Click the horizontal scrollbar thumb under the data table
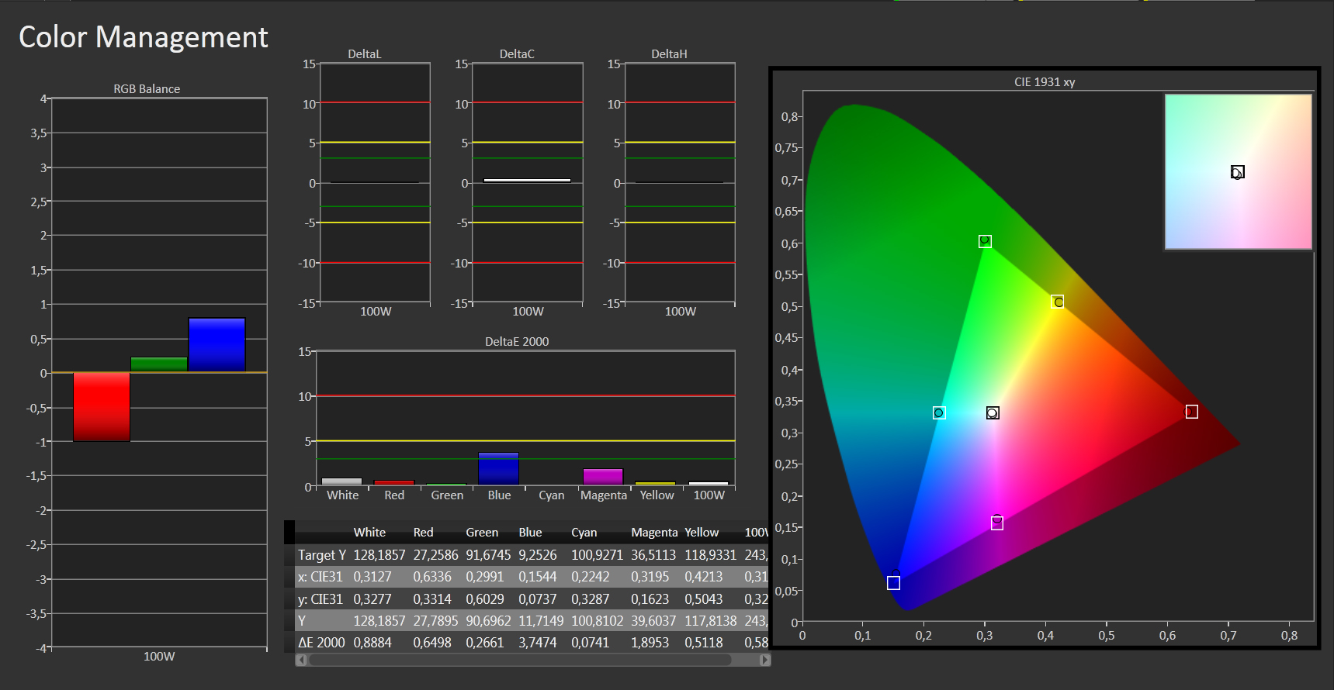This screenshot has height=690, width=1334. pyautogui.click(x=520, y=660)
